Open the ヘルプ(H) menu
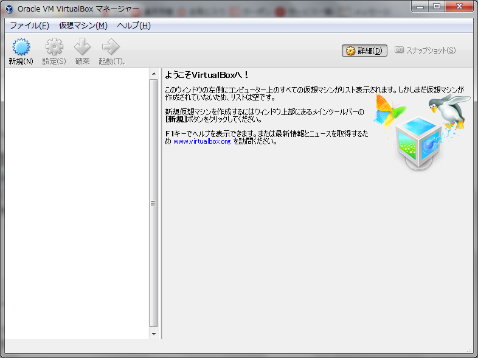The image size is (478, 358). tap(134, 26)
